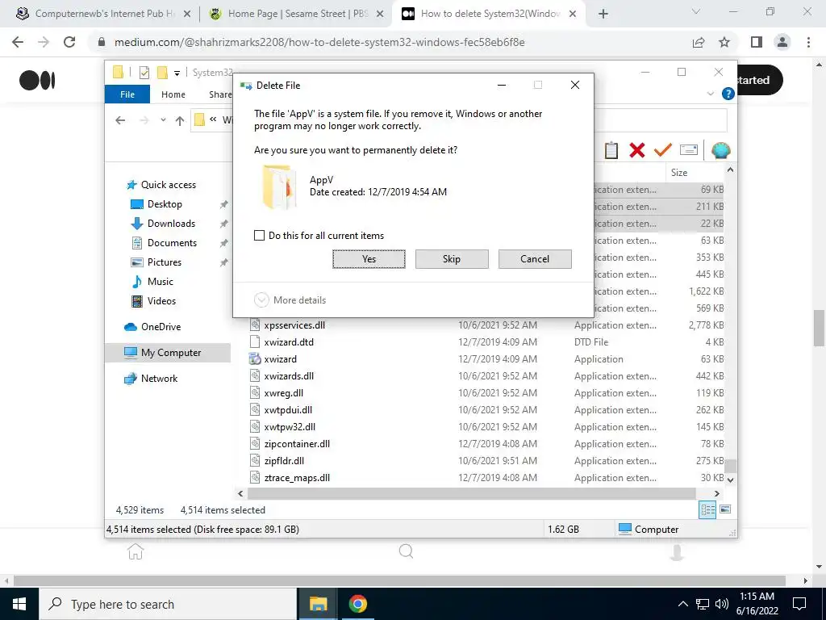The height and width of the screenshot is (620, 826).
Task: Select xpsservices.dll file
Action: [294, 325]
